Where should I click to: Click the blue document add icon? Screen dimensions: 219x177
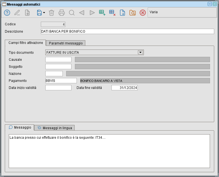(122, 13)
